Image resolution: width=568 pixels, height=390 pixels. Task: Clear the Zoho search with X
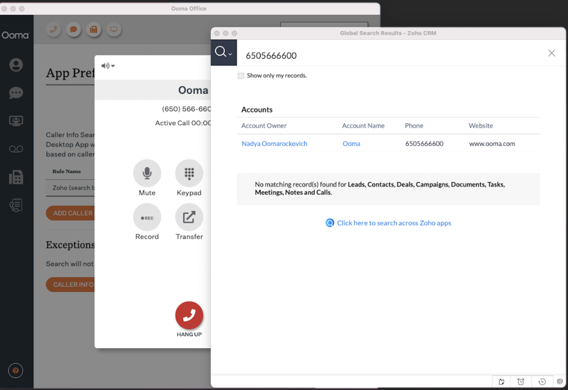click(x=551, y=53)
